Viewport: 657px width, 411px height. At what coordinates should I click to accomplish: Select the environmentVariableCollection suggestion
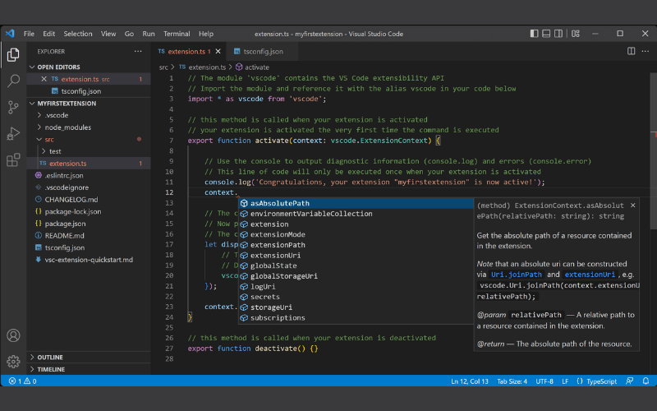click(356, 214)
